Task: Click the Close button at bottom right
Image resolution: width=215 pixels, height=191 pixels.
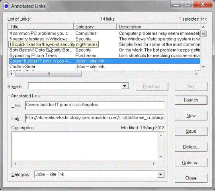Action: (x=191, y=178)
